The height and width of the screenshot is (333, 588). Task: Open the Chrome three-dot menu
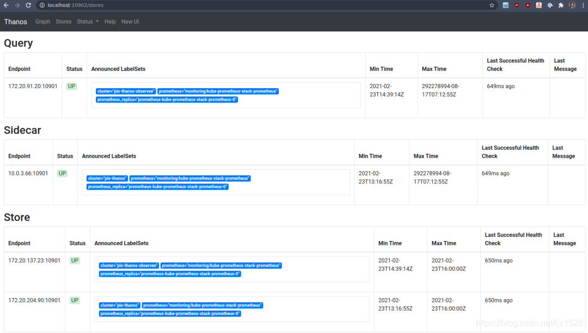pyautogui.click(x=583, y=5)
